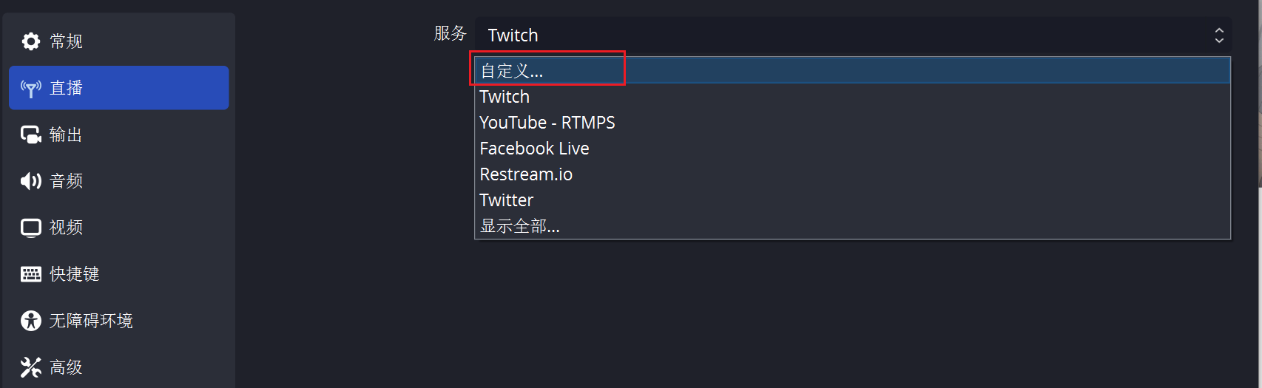Open the 无障碍环境 settings tab label

click(x=91, y=321)
